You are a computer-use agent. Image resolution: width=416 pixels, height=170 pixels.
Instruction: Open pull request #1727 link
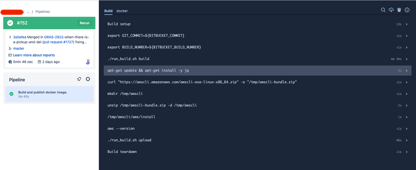pos(59,42)
